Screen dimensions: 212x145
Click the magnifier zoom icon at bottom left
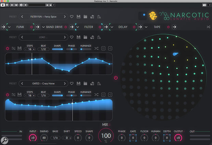pos(4,141)
